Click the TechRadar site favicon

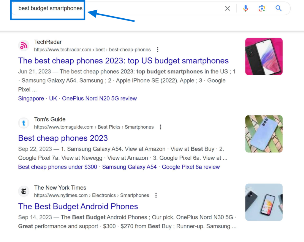tap(24, 46)
